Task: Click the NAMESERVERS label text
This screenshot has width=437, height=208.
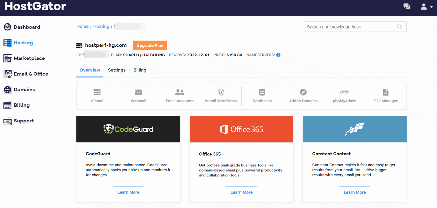Action: [261, 55]
